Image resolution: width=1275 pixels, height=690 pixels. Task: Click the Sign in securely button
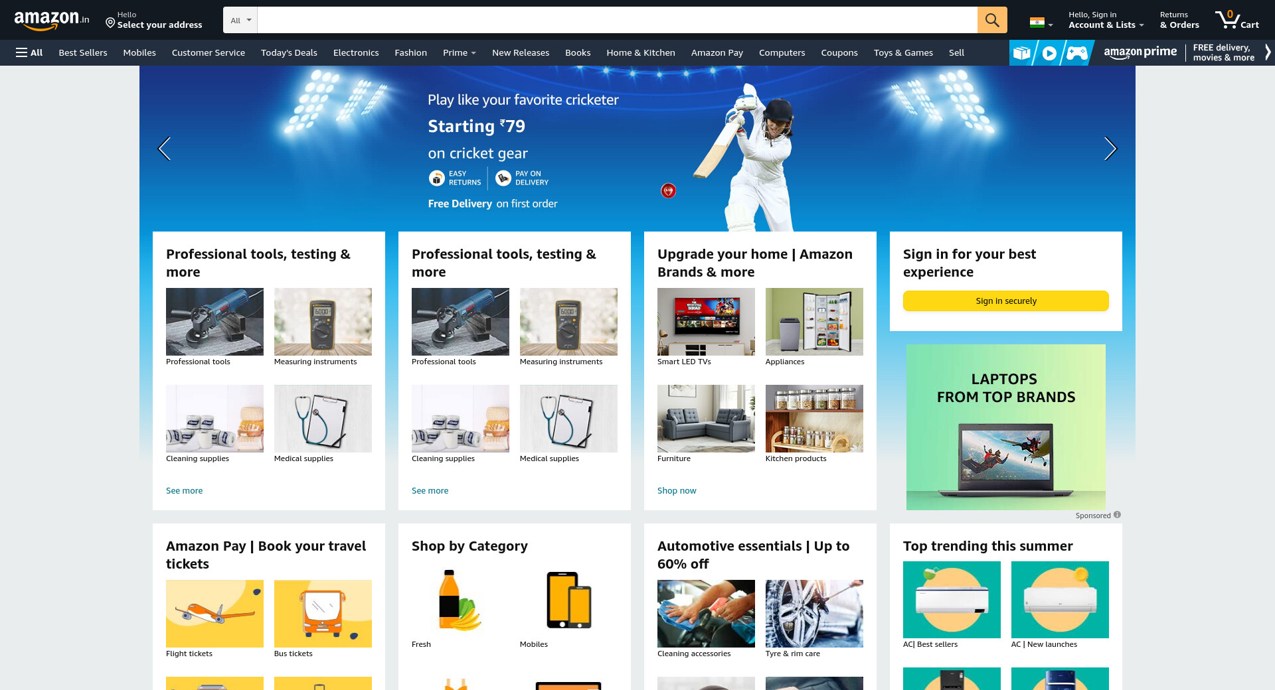click(x=1006, y=301)
